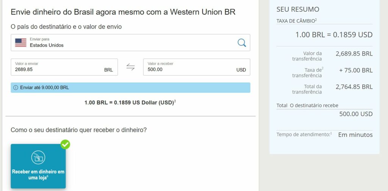Screen dimensions: 388x191
Task: Click the 'Taxa de transferência' fee label
Action: click(x=307, y=73)
